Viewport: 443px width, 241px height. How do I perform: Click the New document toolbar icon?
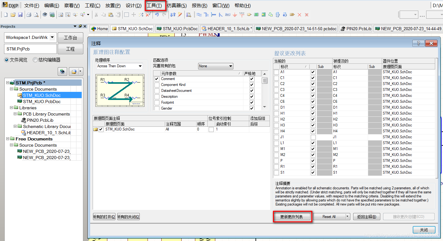coord(6,15)
